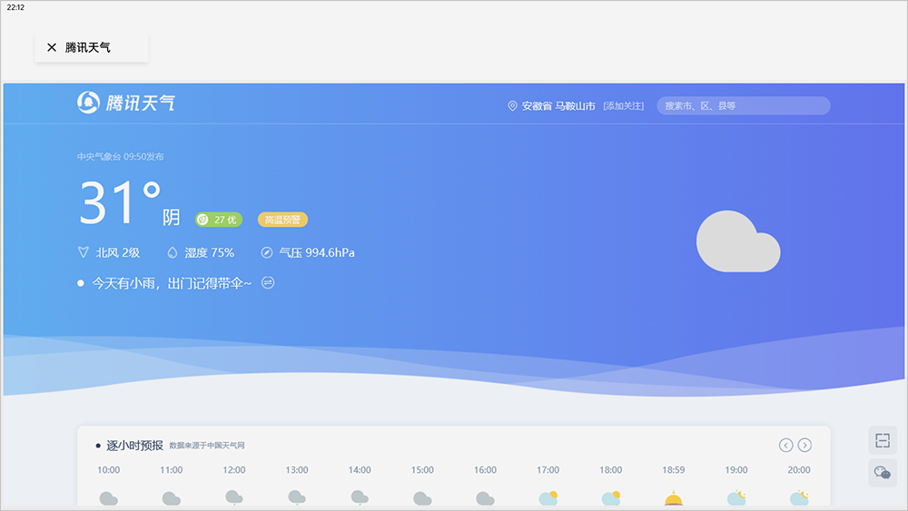Screen dimensions: 908x511
Task: Click the wind direction icon
Action: click(x=83, y=252)
